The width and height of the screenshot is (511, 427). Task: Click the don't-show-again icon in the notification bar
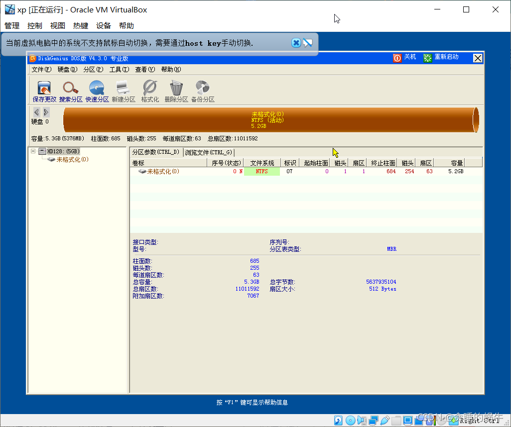[x=308, y=43]
